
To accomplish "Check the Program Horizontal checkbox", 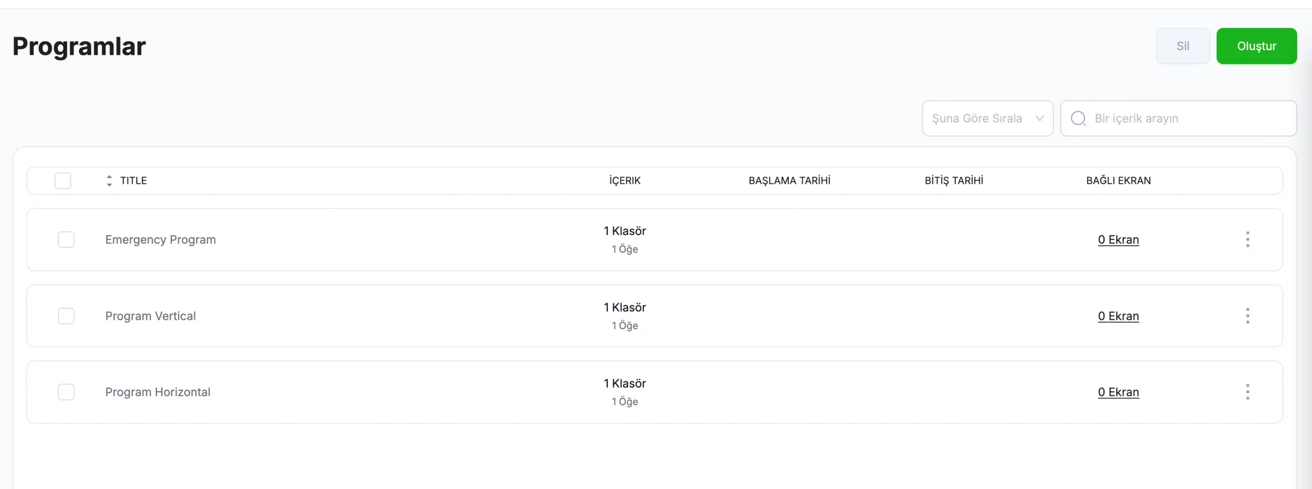I will click(66, 392).
